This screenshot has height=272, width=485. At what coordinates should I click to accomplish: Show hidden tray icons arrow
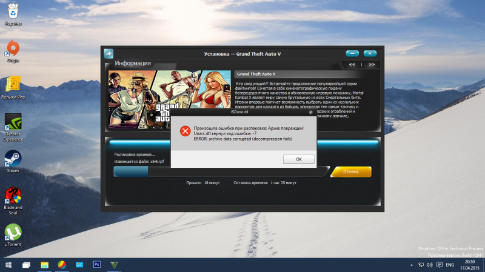(x=412, y=265)
